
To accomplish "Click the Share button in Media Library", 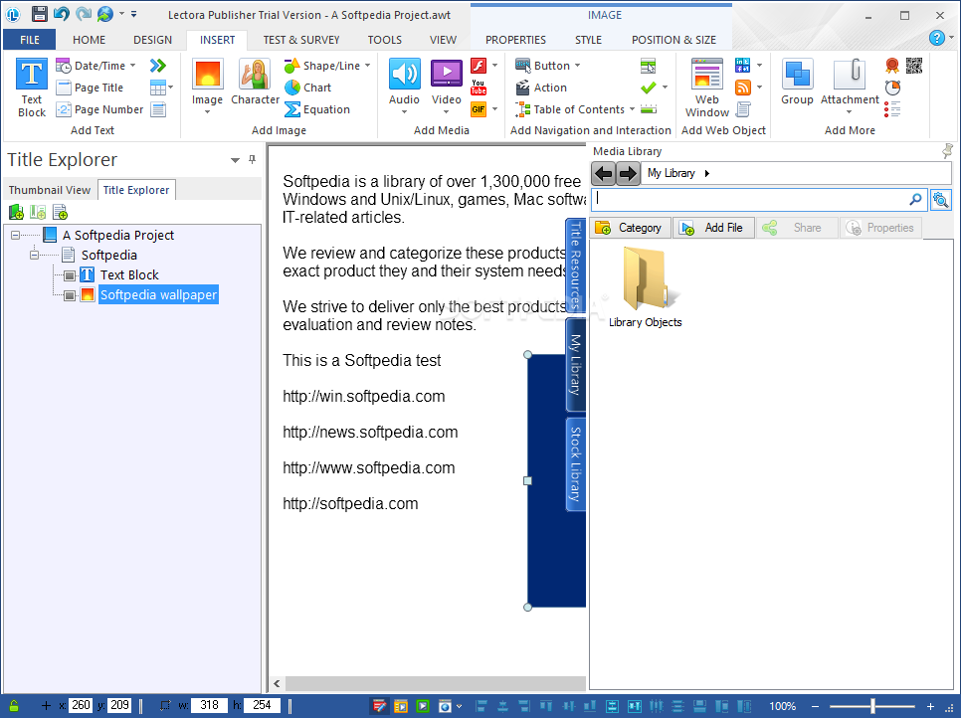I will (798, 228).
